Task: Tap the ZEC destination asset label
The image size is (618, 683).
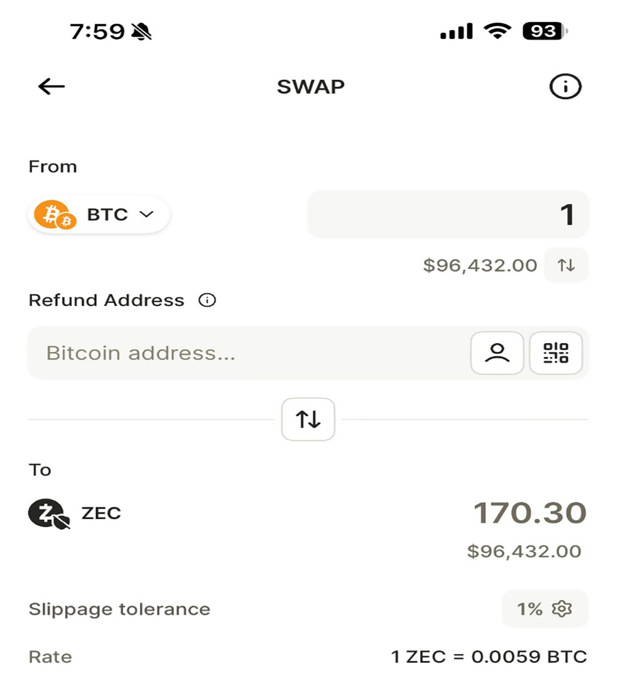Action: point(101,513)
